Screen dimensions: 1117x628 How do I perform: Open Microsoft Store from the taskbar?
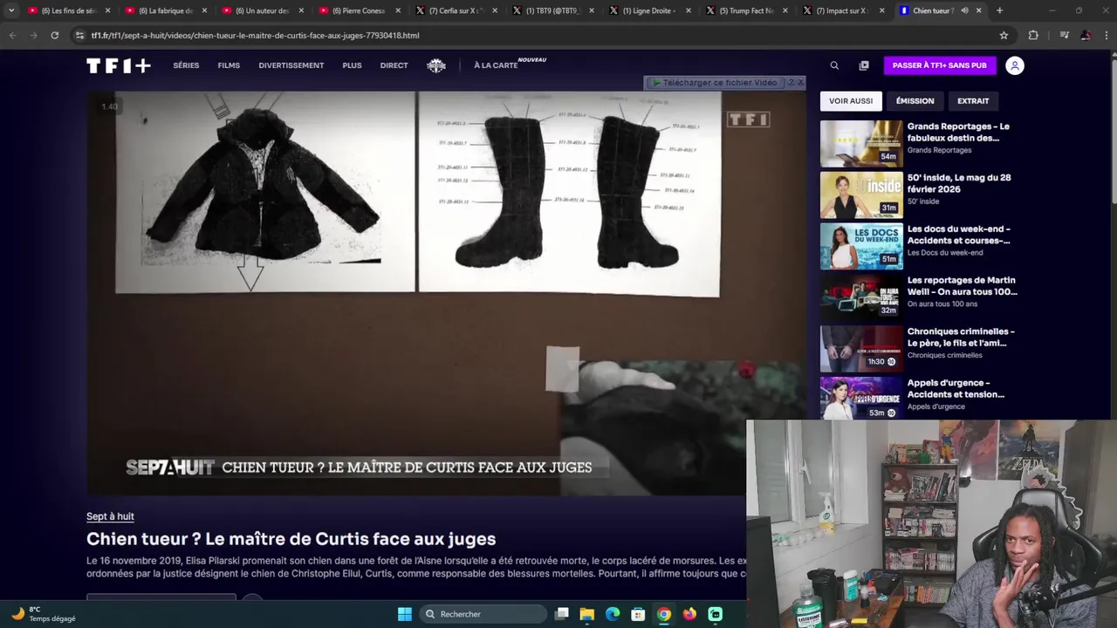tap(638, 614)
